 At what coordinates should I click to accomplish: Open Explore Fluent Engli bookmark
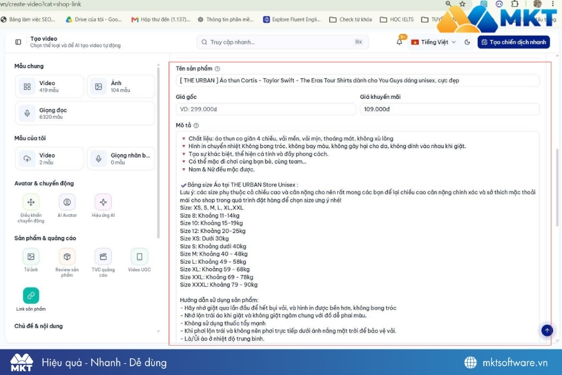click(x=292, y=19)
